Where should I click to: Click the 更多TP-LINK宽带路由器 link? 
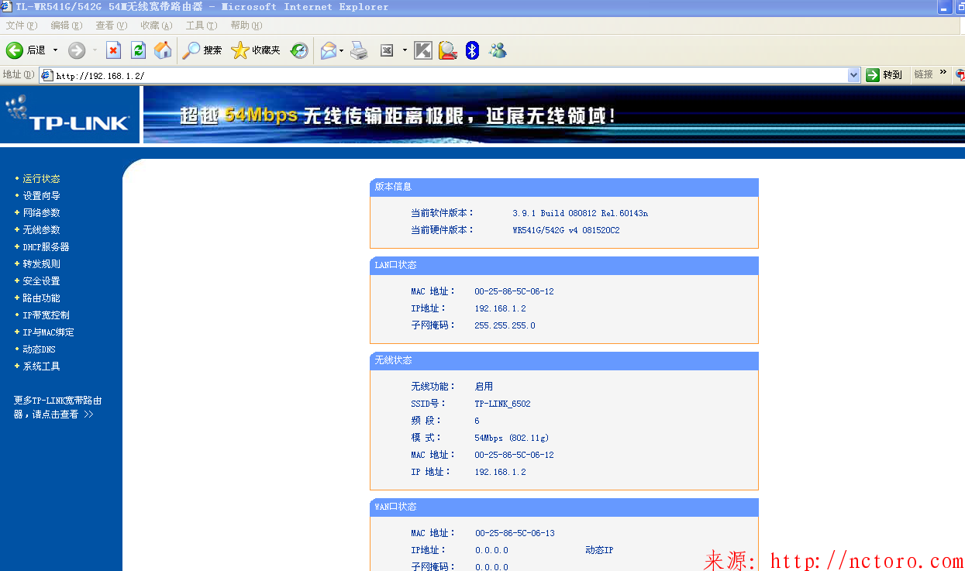point(57,408)
